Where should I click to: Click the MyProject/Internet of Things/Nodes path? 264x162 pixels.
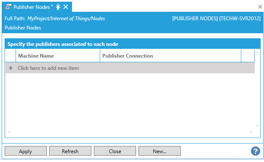(x=66, y=19)
